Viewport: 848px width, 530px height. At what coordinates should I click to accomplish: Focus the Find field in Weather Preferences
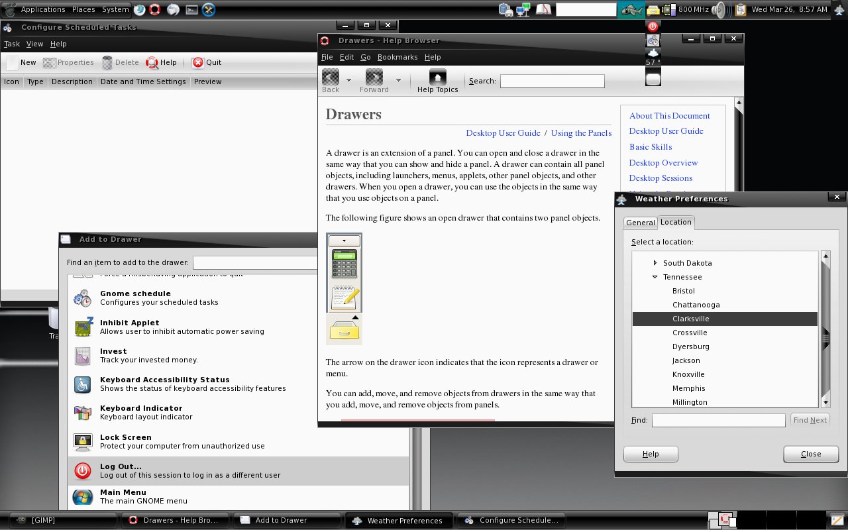pos(719,420)
